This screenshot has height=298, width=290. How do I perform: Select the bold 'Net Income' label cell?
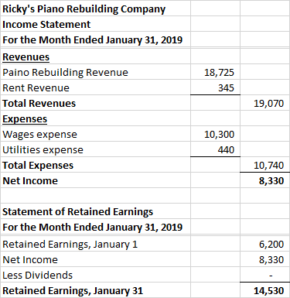click(x=95, y=180)
